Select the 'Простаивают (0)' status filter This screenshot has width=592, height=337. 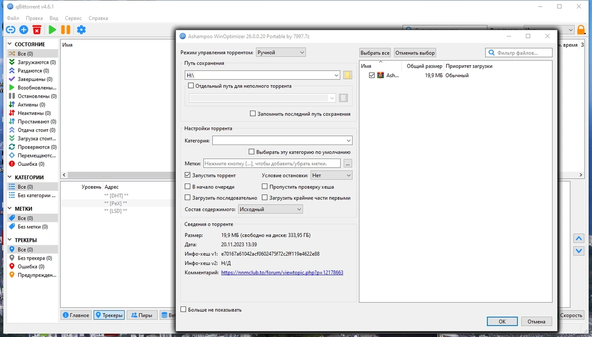tap(33, 121)
